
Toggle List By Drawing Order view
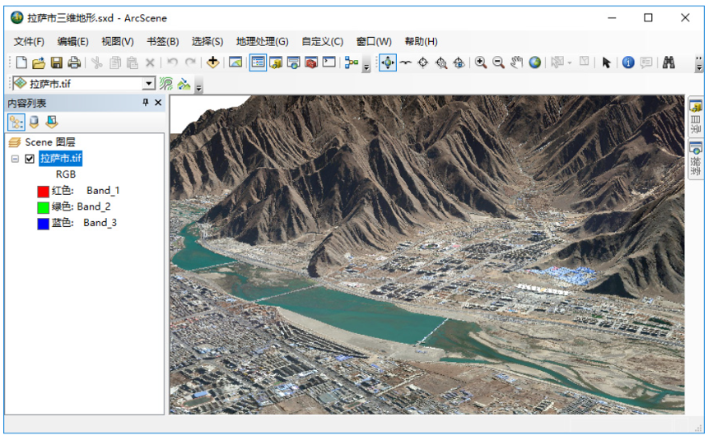pyautogui.click(x=16, y=123)
